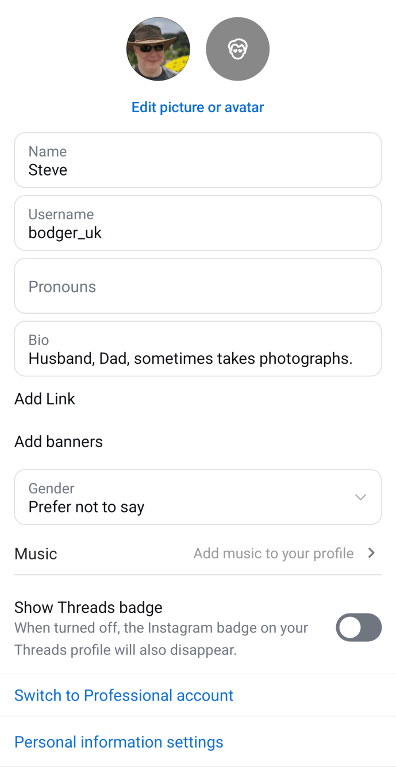Click 'Edit picture or avatar'
The image size is (396, 777).
(198, 107)
